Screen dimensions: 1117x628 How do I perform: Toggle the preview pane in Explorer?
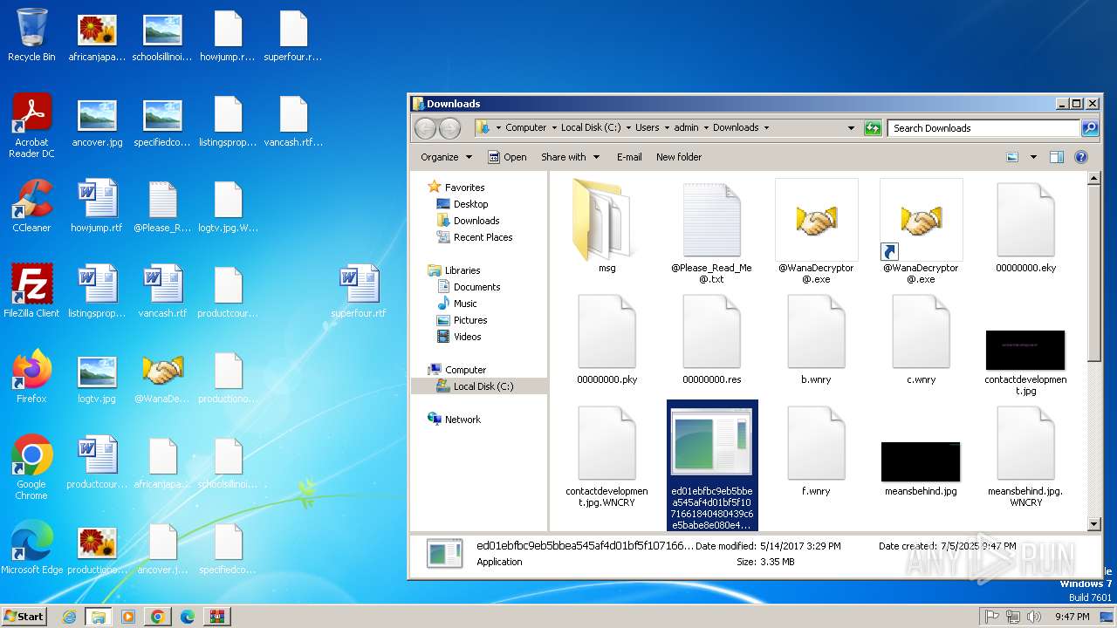click(x=1057, y=157)
